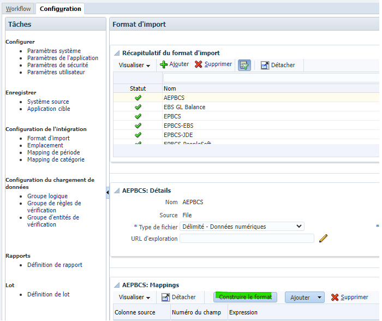Image resolution: width=382 pixels, height=321 pixels.
Task: Open Paramètres de l'application link
Action: 63,58
